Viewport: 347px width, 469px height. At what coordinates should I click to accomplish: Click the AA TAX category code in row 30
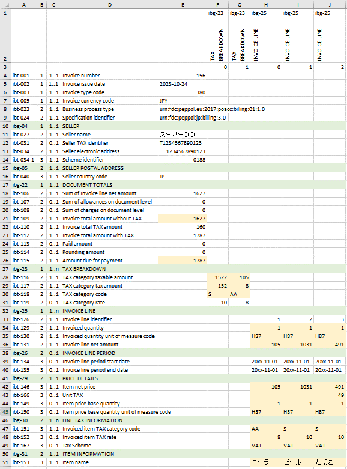[239, 294]
